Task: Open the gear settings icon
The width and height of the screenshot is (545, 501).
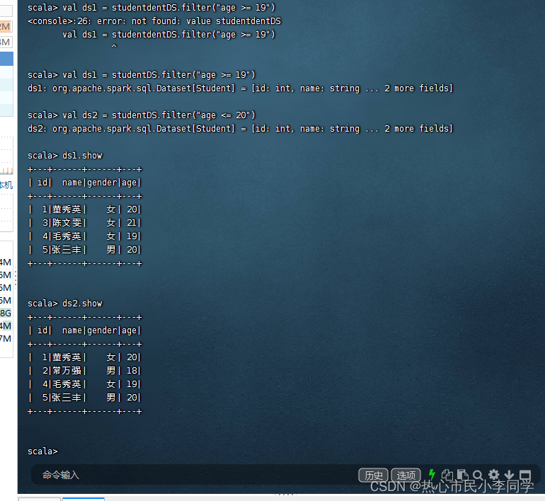Action: click(493, 475)
